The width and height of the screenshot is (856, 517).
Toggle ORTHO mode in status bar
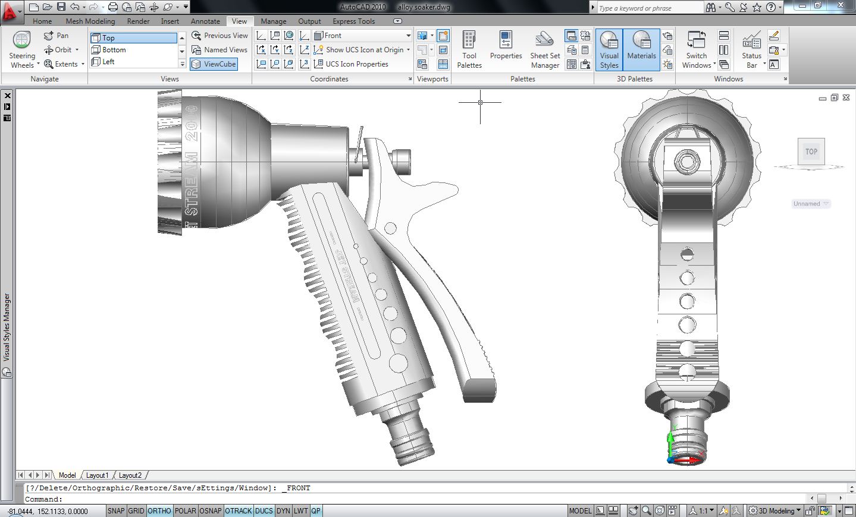point(159,510)
